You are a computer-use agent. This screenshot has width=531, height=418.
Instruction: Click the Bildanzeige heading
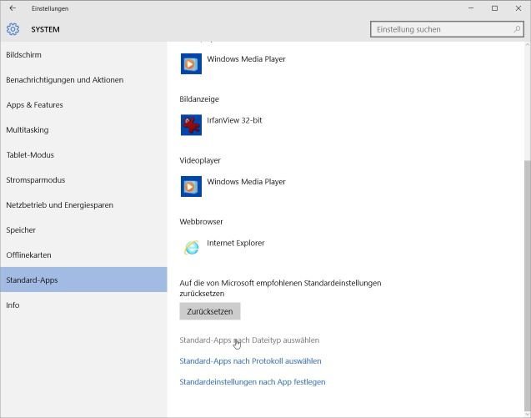(x=199, y=99)
